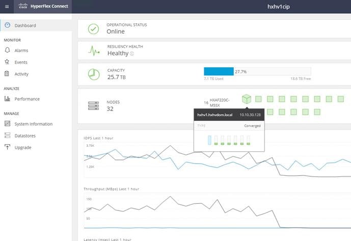Click the HyperFlex Connect title
351x241 pixels.
click(x=49, y=6)
